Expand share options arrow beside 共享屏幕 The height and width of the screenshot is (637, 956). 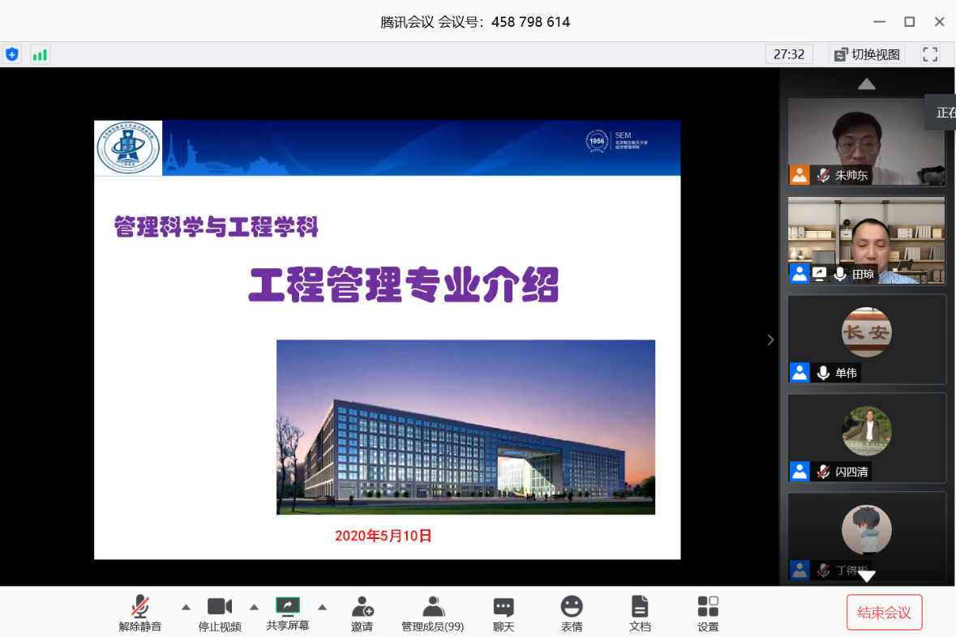click(322, 607)
